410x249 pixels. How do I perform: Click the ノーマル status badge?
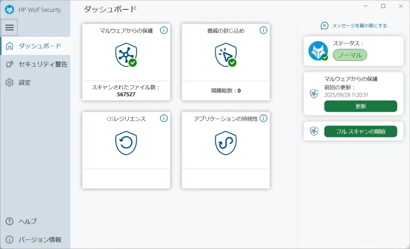[350, 55]
